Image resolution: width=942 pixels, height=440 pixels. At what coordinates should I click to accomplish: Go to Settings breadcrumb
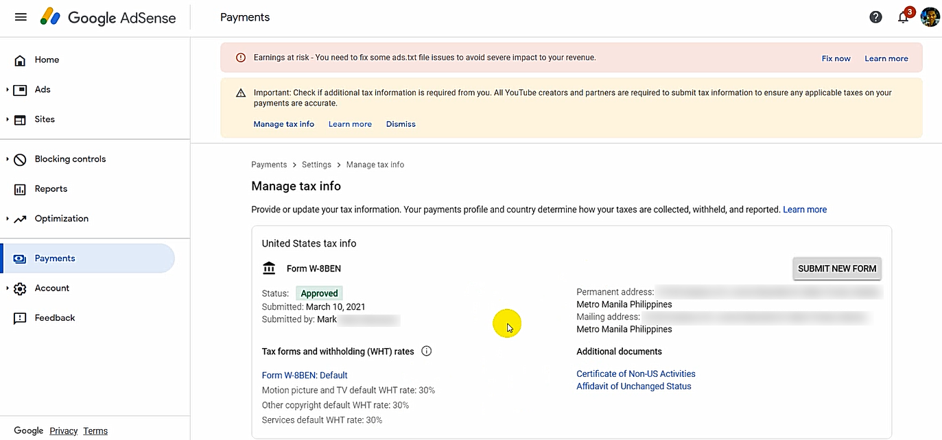(x=316, y=164)
